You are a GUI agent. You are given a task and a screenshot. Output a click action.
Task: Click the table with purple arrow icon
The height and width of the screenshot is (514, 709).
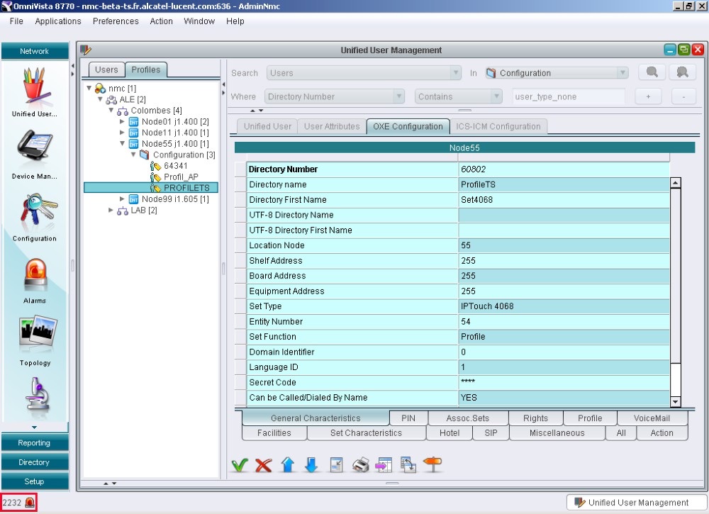[384, 464]
